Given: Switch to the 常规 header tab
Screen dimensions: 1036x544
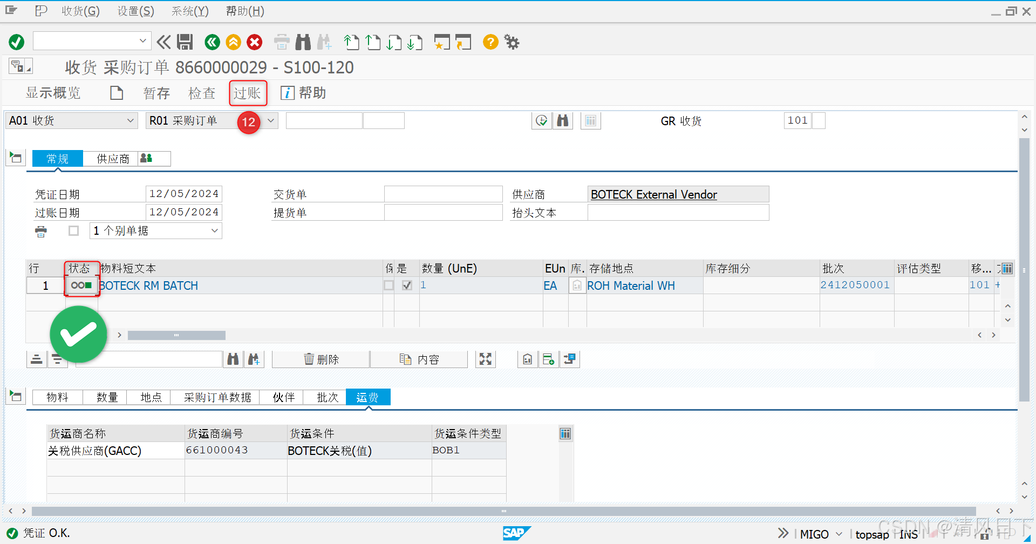Looking at the screenshot, I should pyautogui.click(x=58, y=159).
